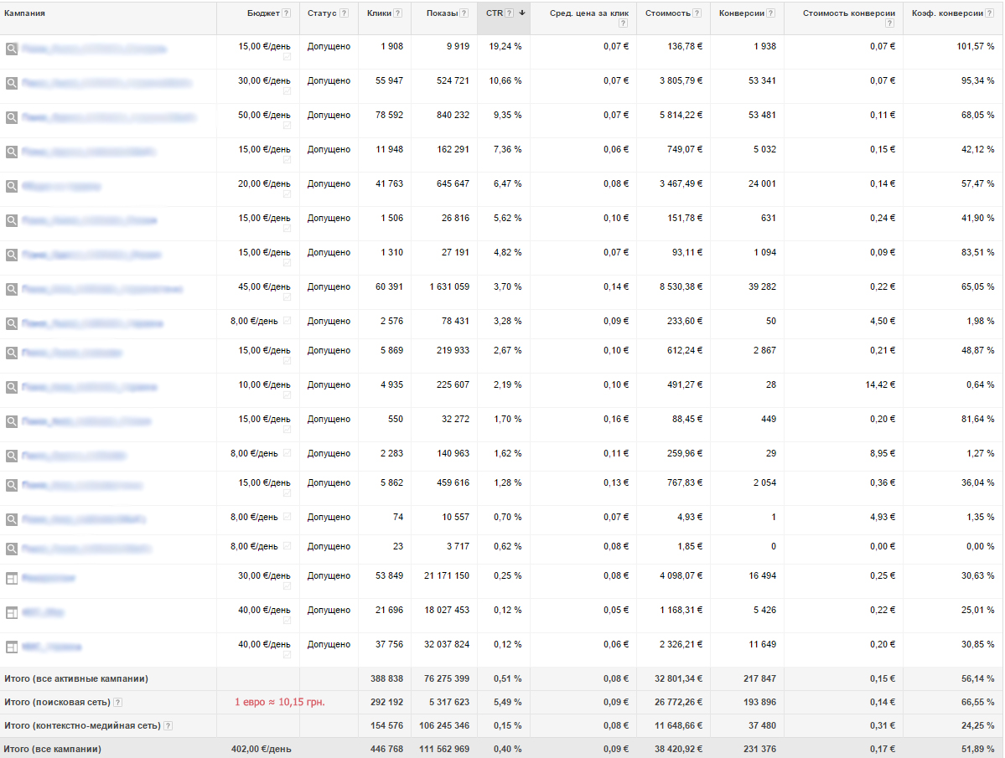Click display network icon in 37 756 clicks row
The width and height of the screenshot is (1005, 758).
pos(12,647)
